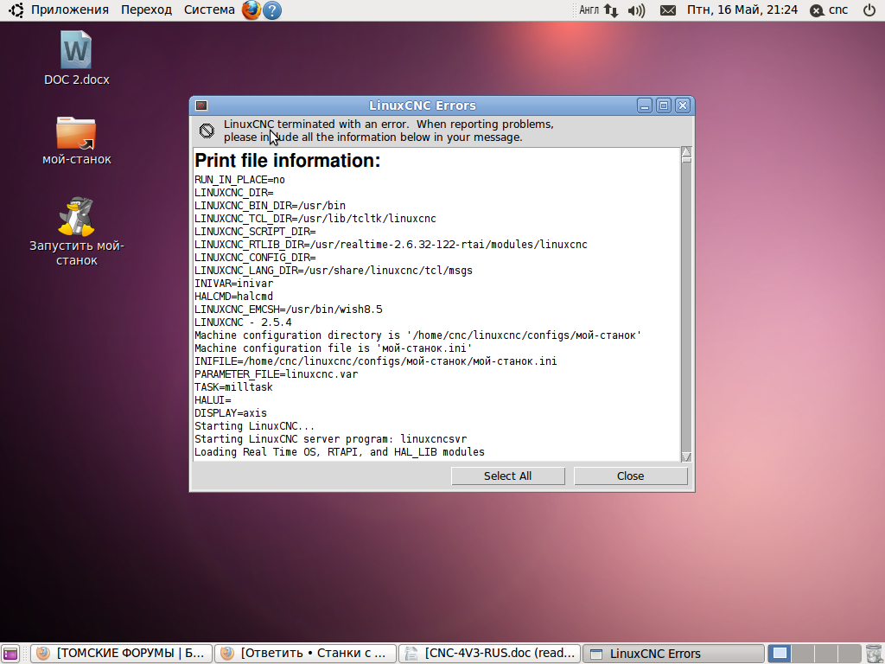Click the Select All button

[507, 476]
